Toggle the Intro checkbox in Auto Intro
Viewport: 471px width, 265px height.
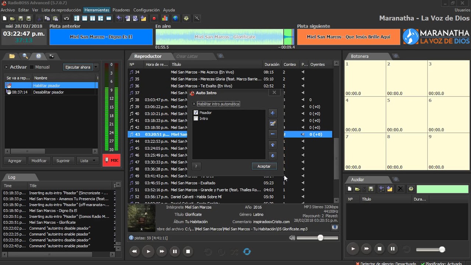(x=196, y=119)
